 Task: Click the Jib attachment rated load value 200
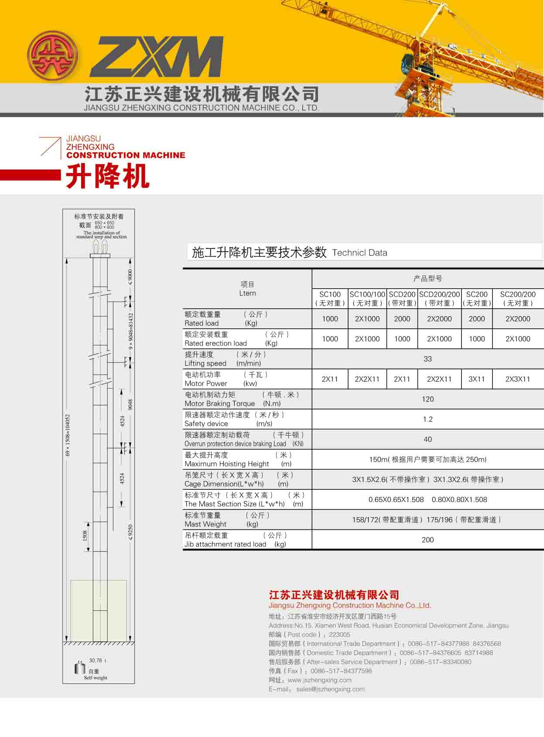[428, 539]
